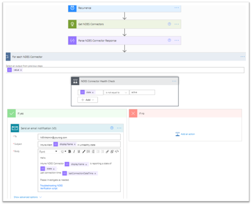Click the NDES Connector Health Check condition icon

(x=75, y=81)
